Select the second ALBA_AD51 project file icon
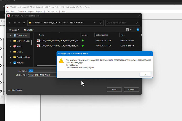This screenshot has width=182, height=121. [38, 46]
